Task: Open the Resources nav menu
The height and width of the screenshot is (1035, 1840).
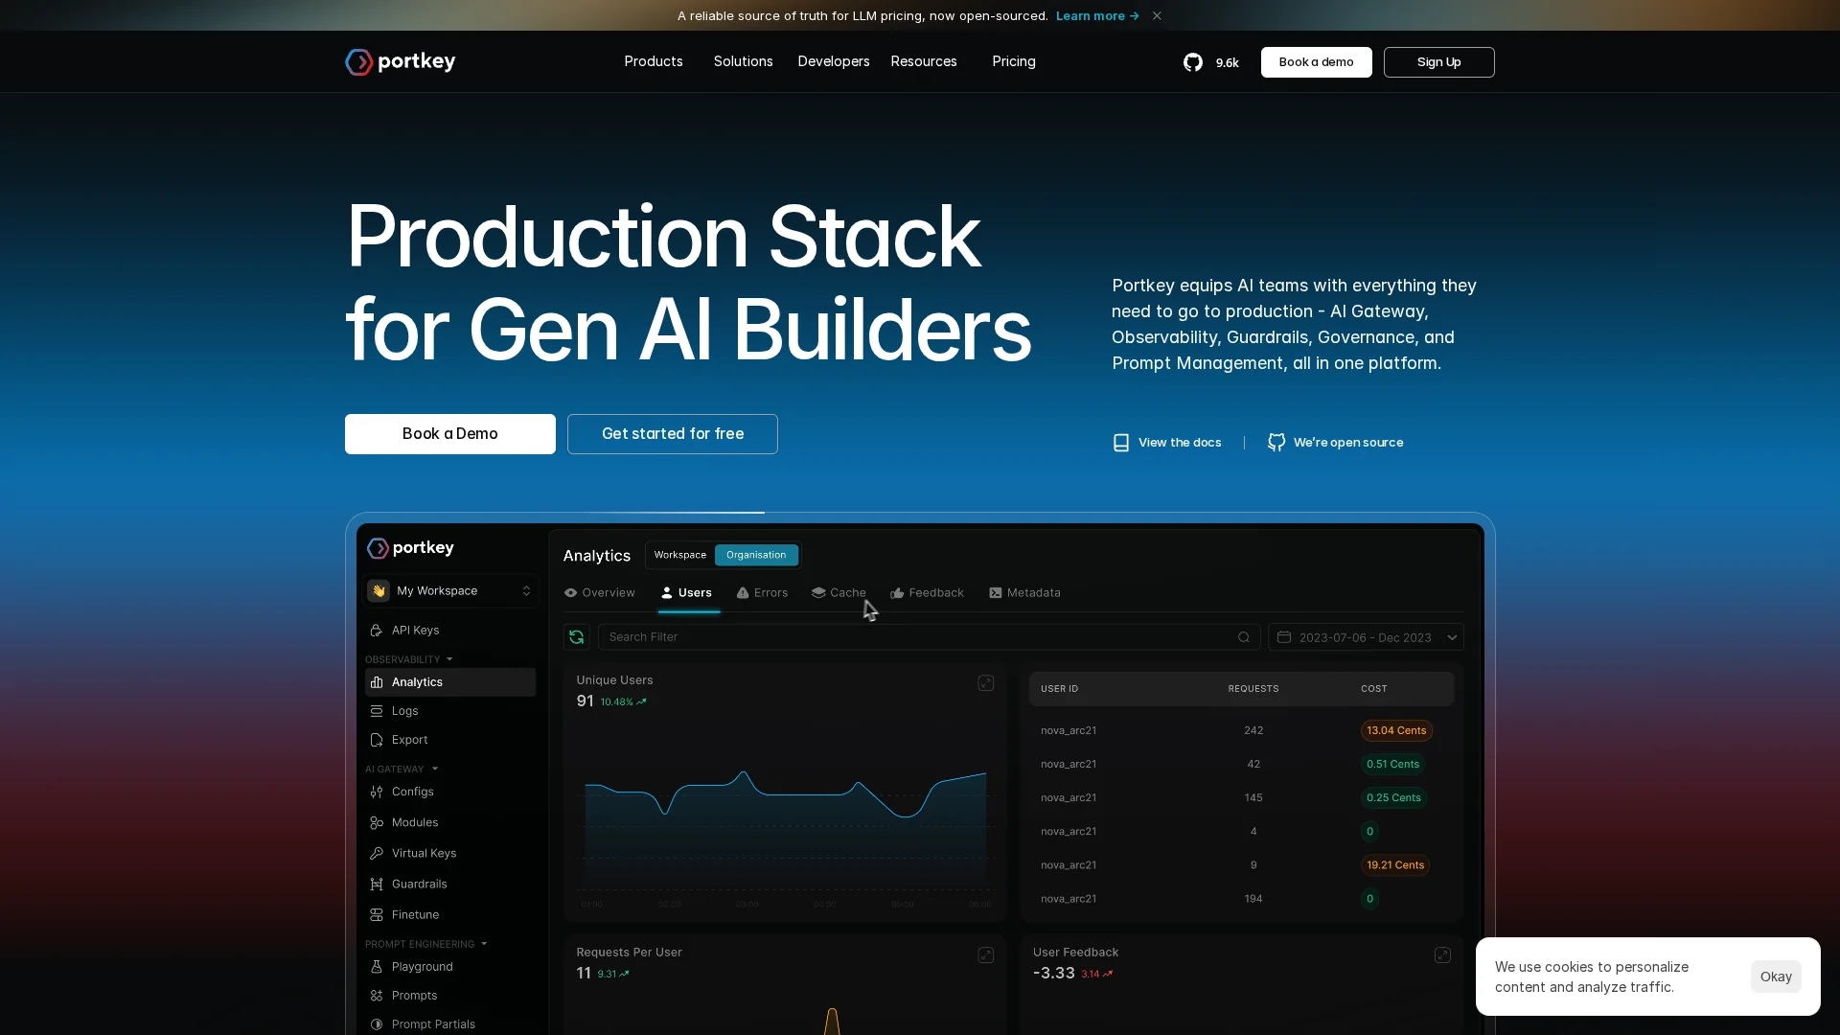Action: [924, 61]
